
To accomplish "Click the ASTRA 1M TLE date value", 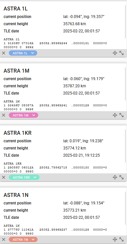I will 81,93.
